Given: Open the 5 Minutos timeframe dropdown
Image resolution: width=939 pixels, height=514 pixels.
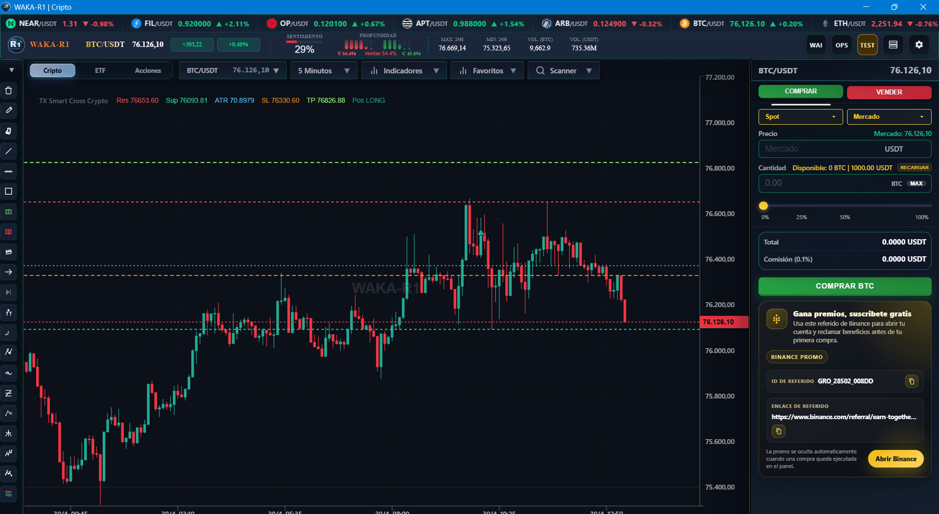Looking at the screenshot, I should (324, 70).
